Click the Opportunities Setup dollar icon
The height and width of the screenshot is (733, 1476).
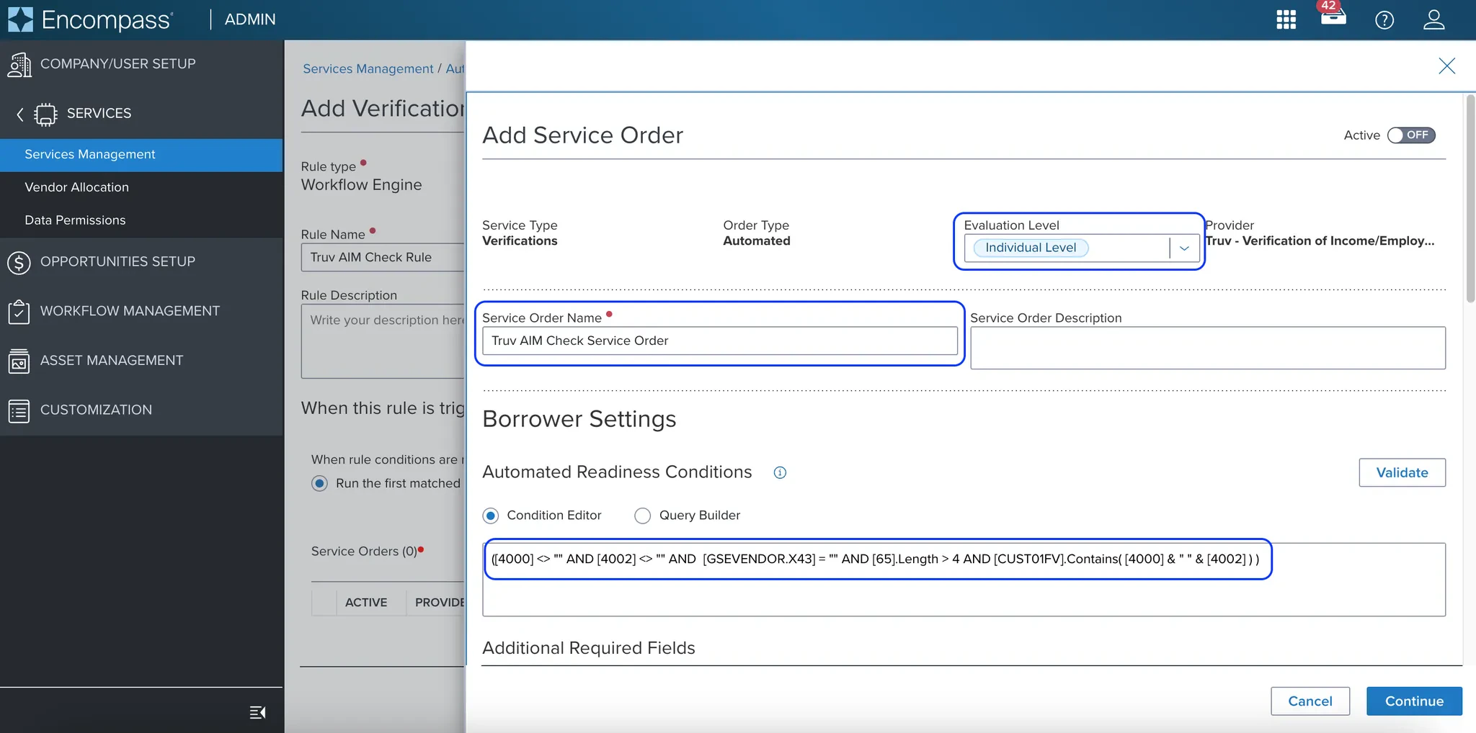pyautogui.click(x=19, y=262)
